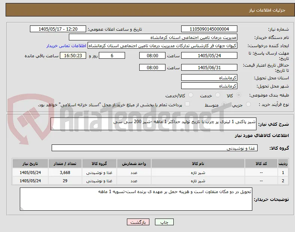Viewport: 295px width, 232px height.
Task: Toggle the اسناد خزانه اسلامی payment checkbox
Action: 188,104
